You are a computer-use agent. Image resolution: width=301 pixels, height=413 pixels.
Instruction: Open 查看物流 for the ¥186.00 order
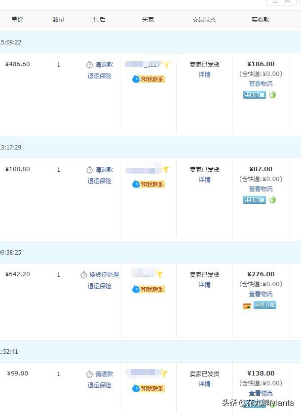click(x=261, y=84)
